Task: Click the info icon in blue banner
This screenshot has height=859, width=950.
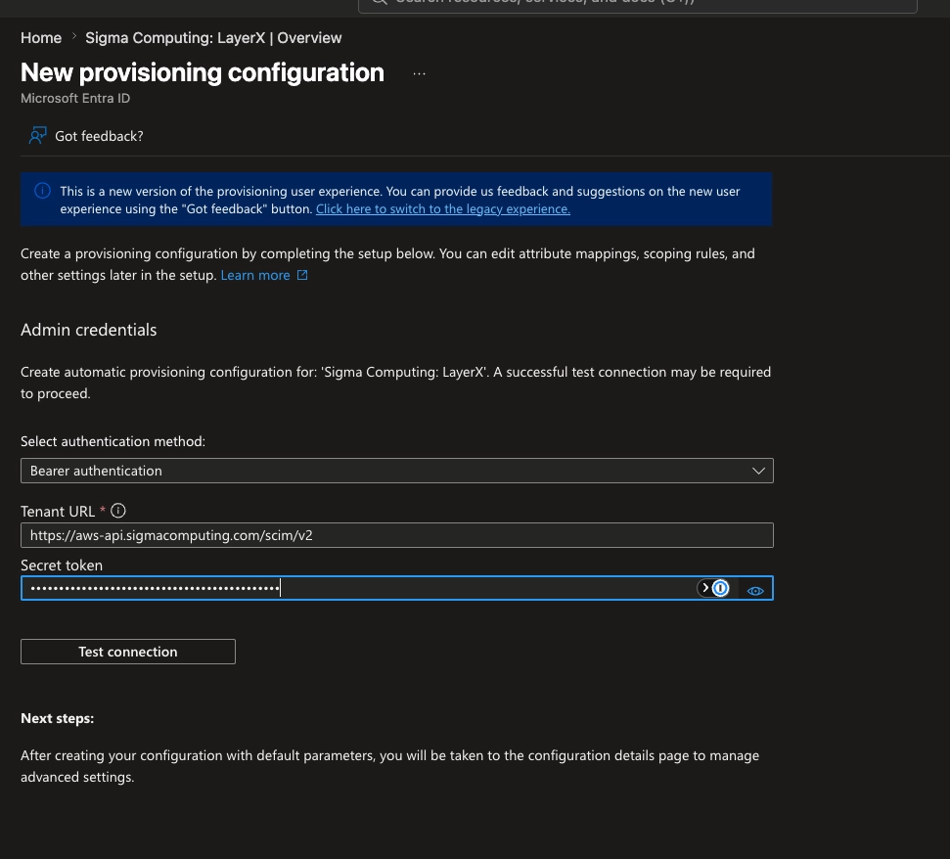Action: pyautogui.click(x=42, y=191)
